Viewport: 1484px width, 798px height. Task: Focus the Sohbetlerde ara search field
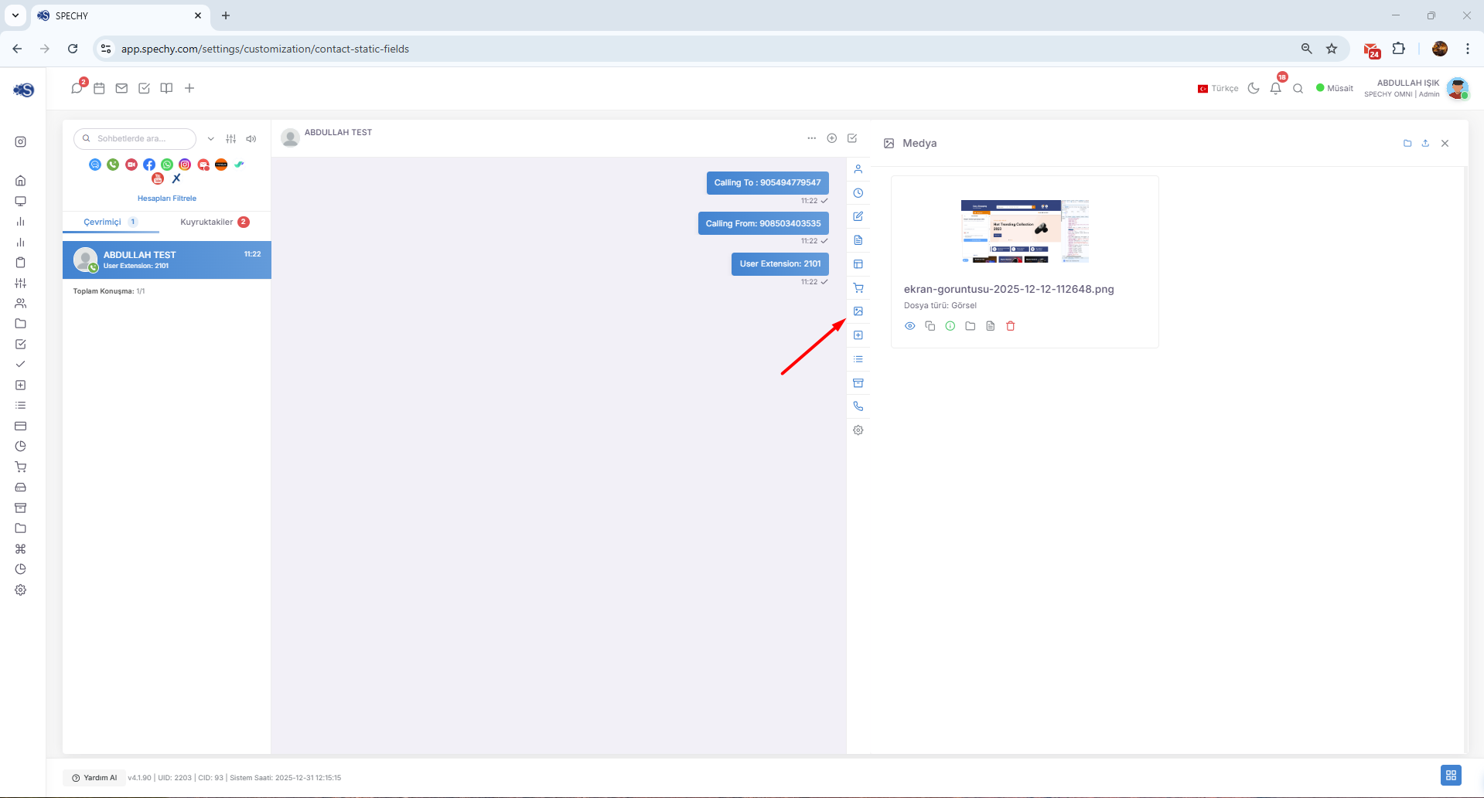click(135, 138)
